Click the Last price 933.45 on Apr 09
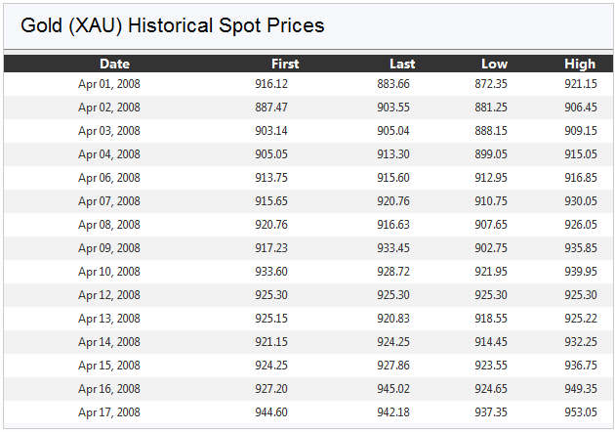Viewport: 615px width, 432px height. [393, 248]
